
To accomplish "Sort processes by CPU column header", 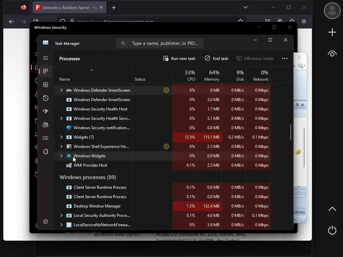I will (x=185, y=75).
